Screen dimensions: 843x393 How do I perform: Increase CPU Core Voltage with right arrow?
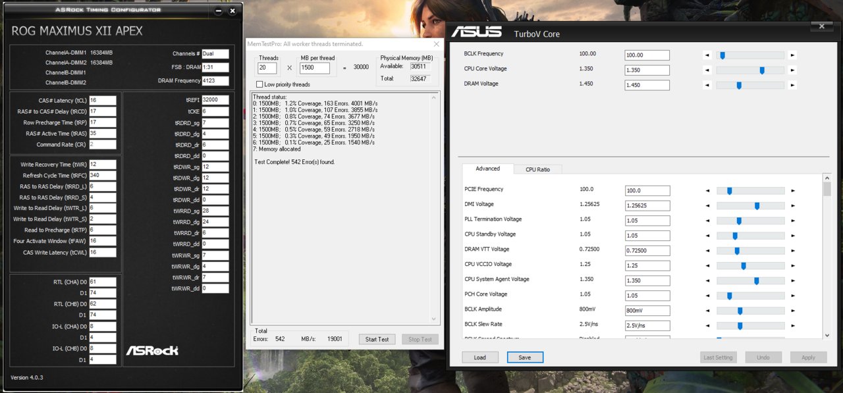(792, 70)
